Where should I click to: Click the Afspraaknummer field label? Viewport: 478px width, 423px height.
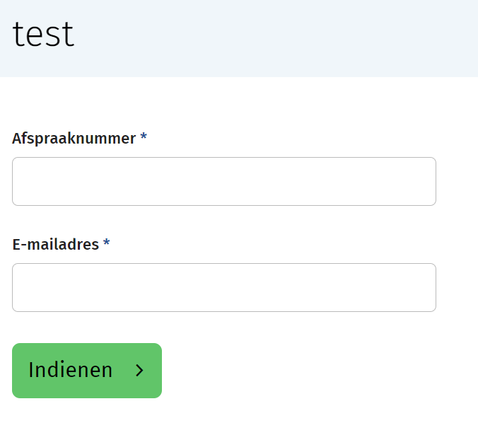pyautogui.click(x=74, y=139)
